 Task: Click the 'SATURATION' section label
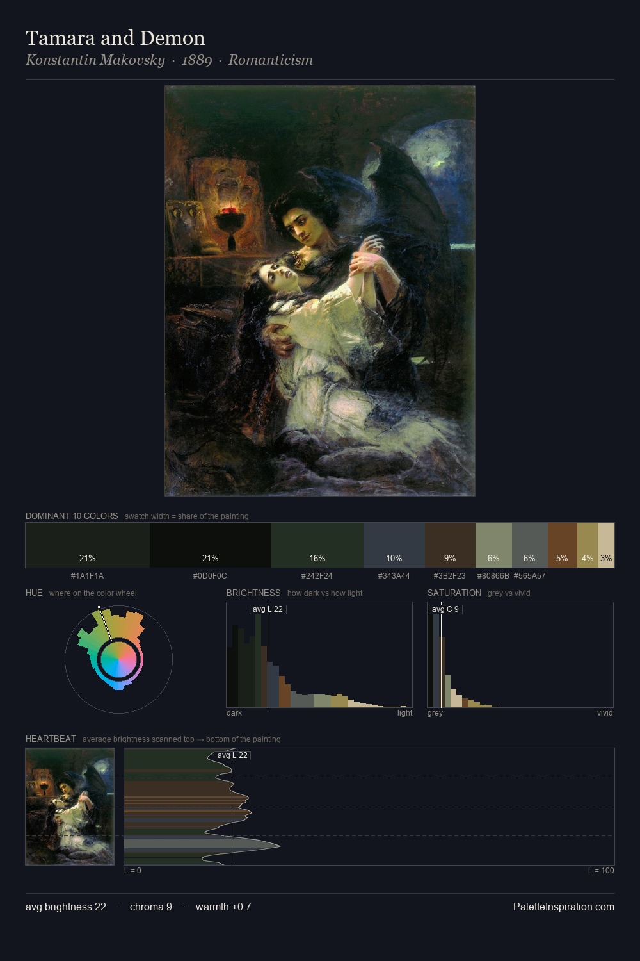point(454,593)
